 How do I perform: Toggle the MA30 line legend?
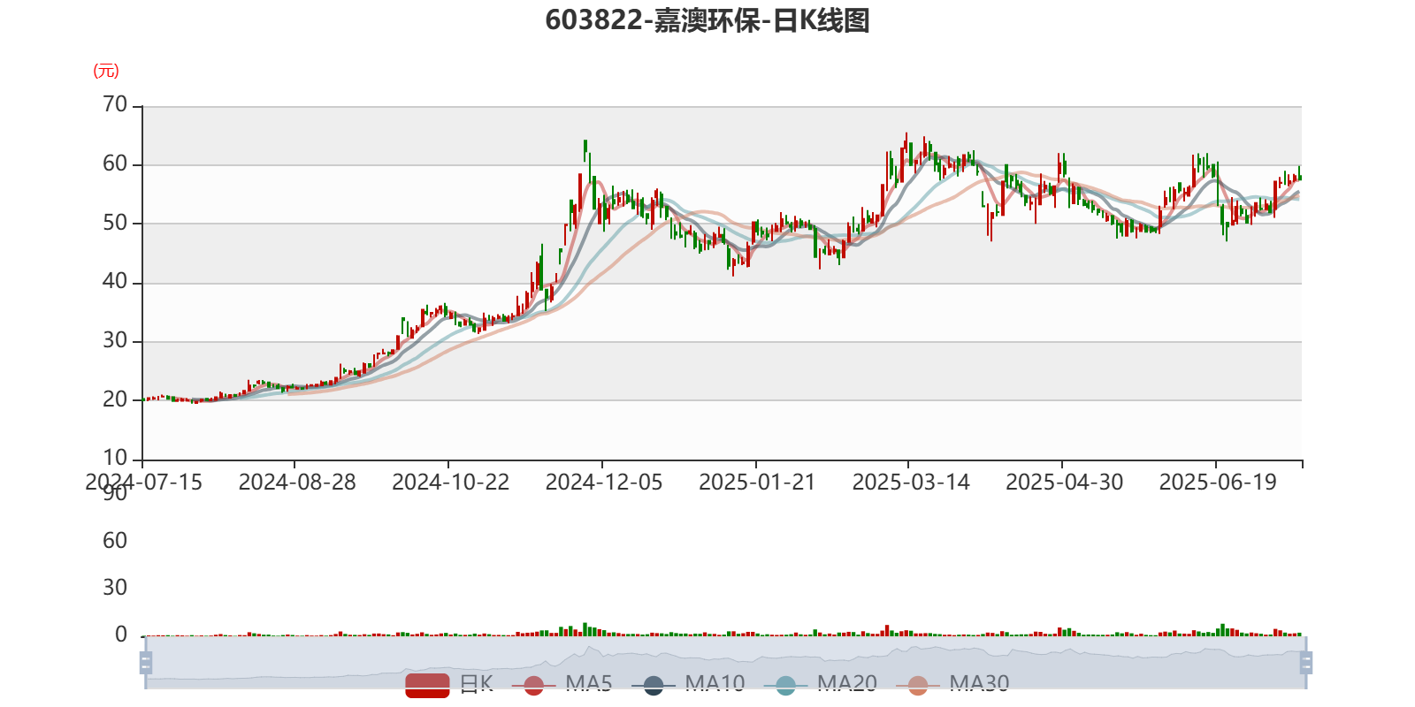[952, 684]
